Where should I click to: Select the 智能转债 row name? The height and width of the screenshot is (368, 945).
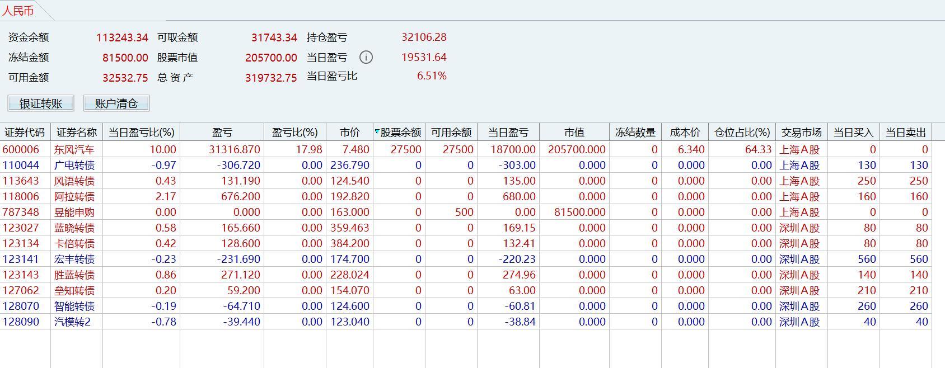[74, 306]
